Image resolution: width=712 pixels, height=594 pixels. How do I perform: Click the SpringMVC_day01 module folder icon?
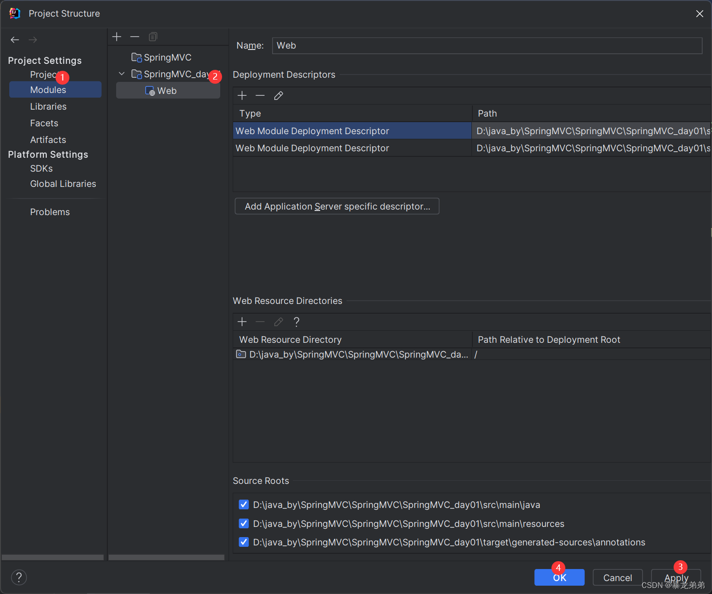pos(136,74)
